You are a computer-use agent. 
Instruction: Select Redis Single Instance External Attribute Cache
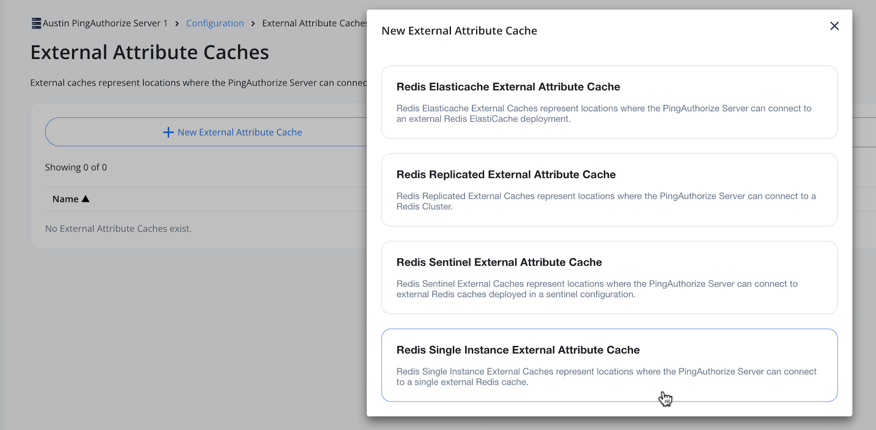tap(609, 365)
